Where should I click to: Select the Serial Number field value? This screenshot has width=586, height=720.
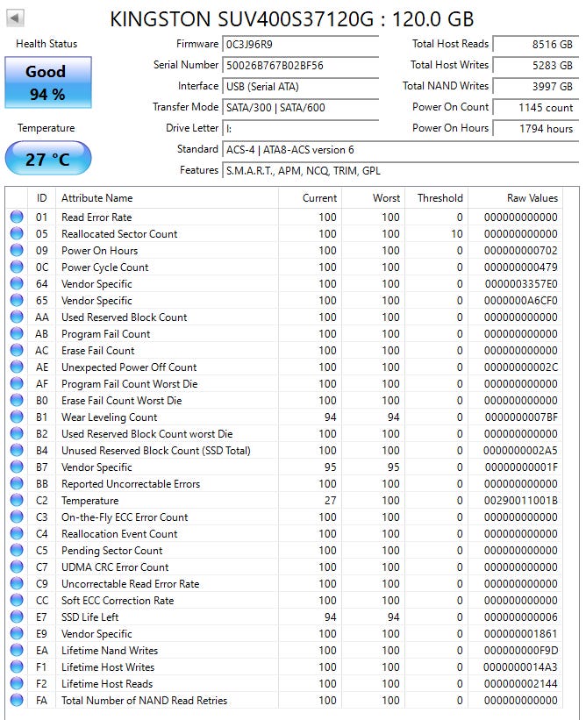[x=300, y=66]
